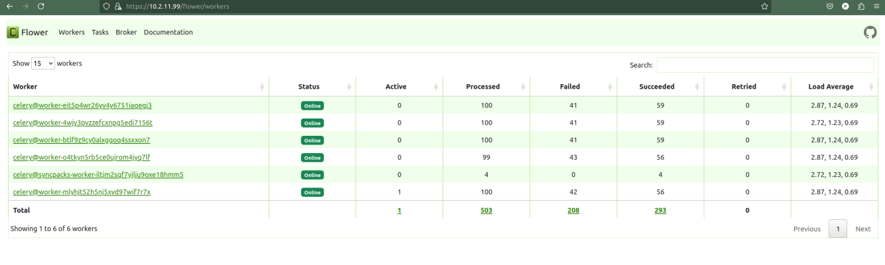
Task: Sort the table by the Worker column
Action: (138, 87)
